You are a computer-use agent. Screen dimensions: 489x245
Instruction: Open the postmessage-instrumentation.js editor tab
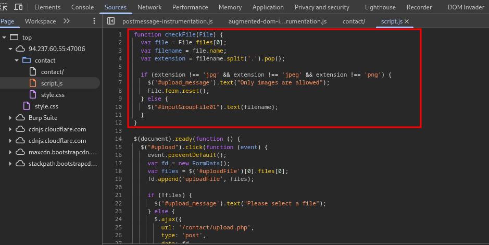tap(167, 21)
